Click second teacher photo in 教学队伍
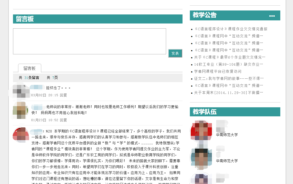This screenshot has height=184, width=293. click(x=201, y=157)
